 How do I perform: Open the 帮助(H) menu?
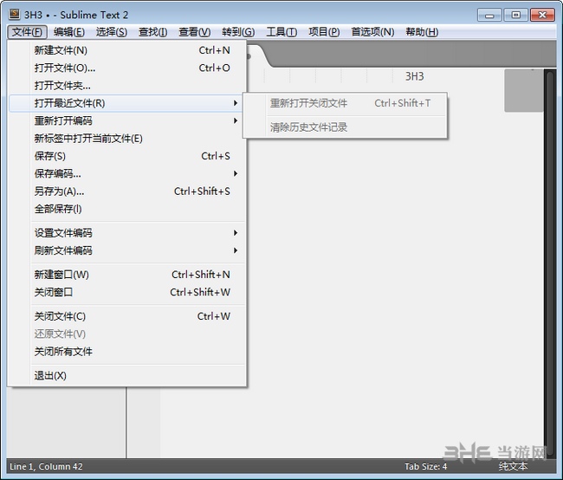(422, 32)
